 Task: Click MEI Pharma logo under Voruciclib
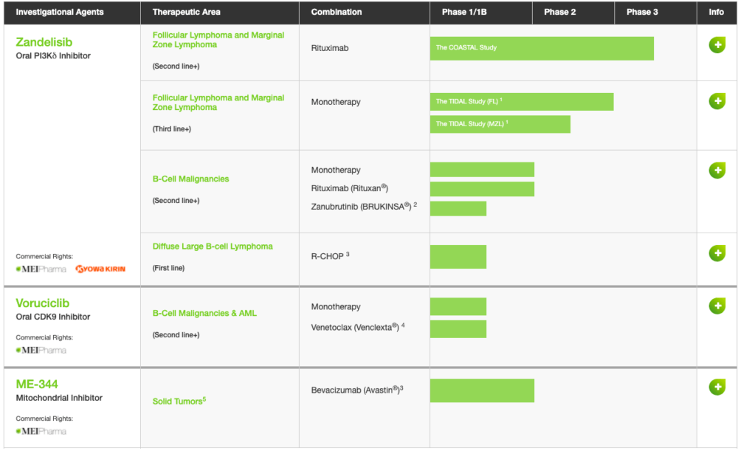coord(41,351)
